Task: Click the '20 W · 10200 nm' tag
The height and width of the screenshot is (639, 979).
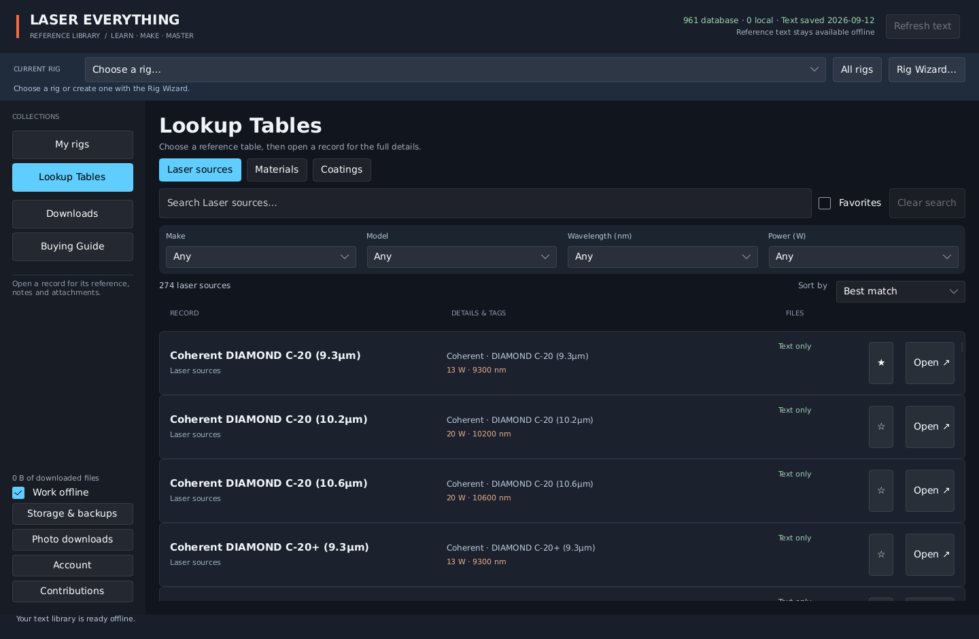Action: (x=479, y=434)
